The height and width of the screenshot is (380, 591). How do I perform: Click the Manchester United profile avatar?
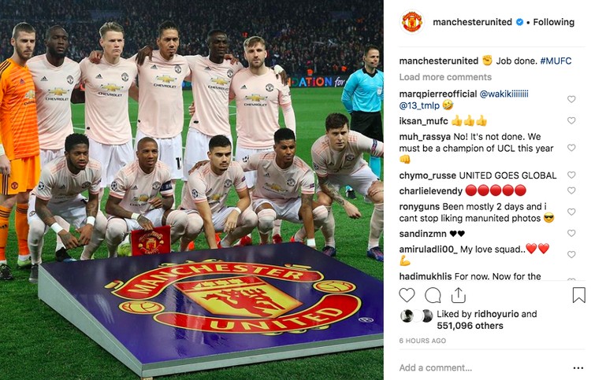coord(412,22)
